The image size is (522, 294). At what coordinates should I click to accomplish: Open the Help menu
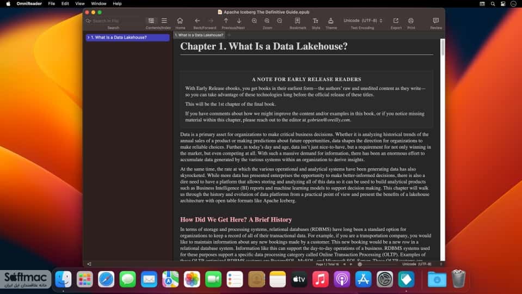pos(117,4)
